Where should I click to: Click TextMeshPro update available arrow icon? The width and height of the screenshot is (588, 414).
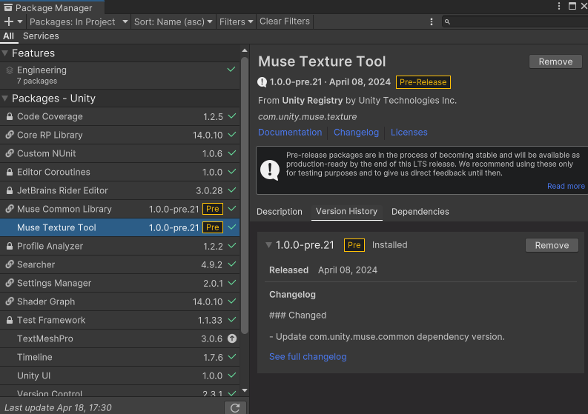232,338
